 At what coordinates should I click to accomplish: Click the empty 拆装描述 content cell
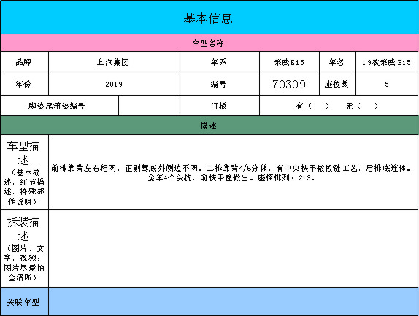pos(234,248)
